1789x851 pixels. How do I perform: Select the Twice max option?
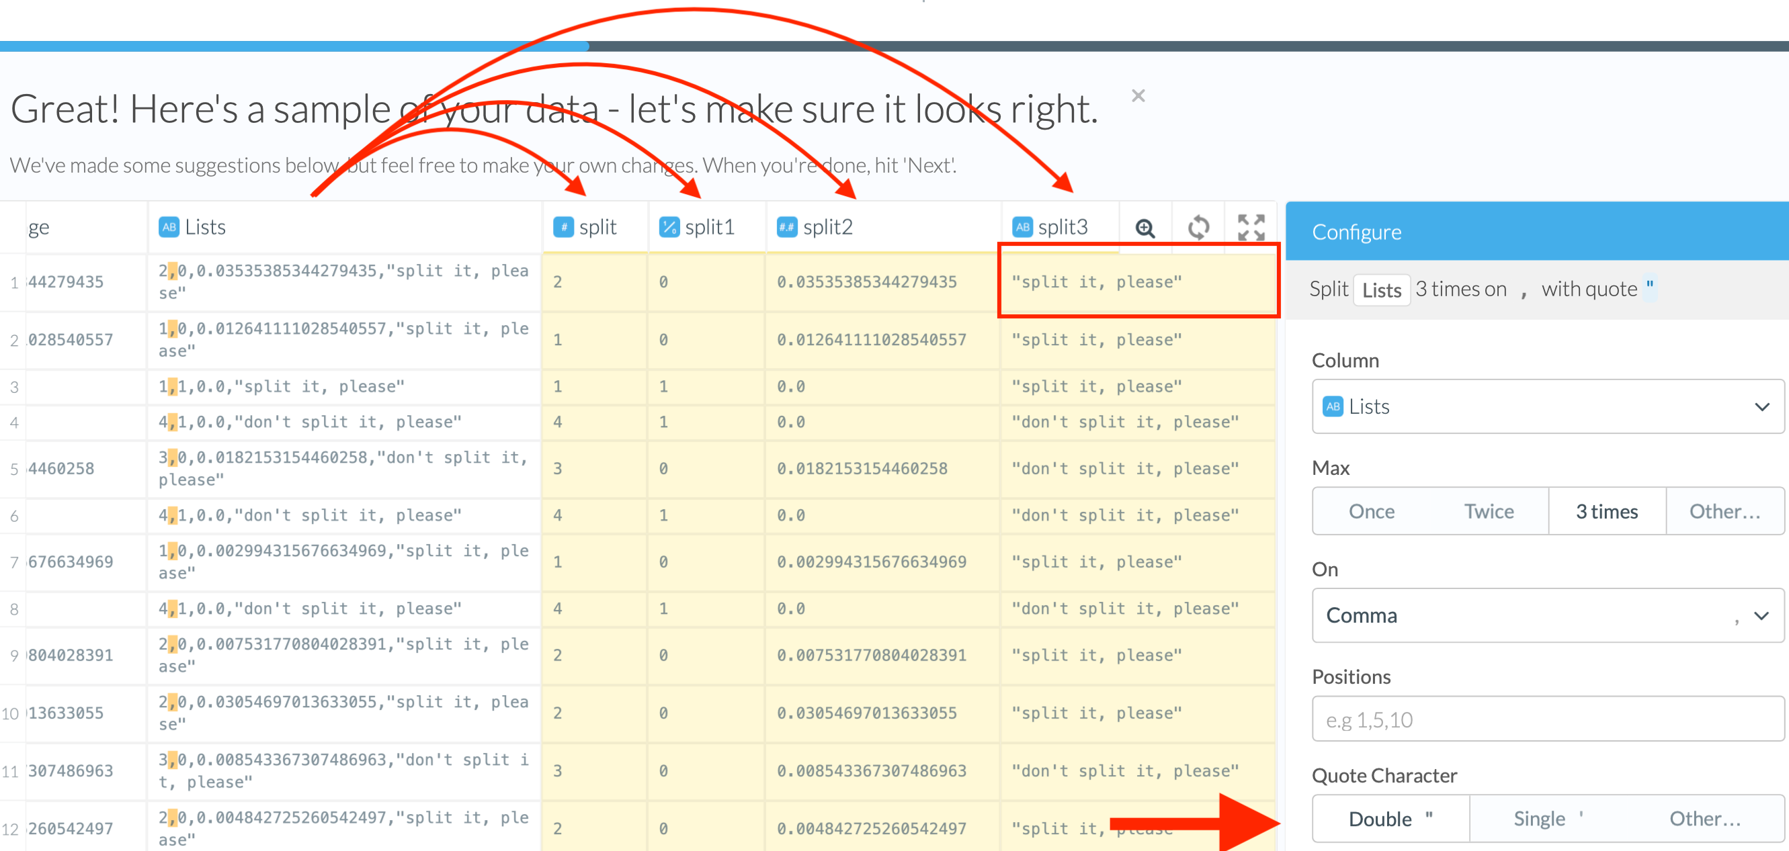pos(1489,512)
